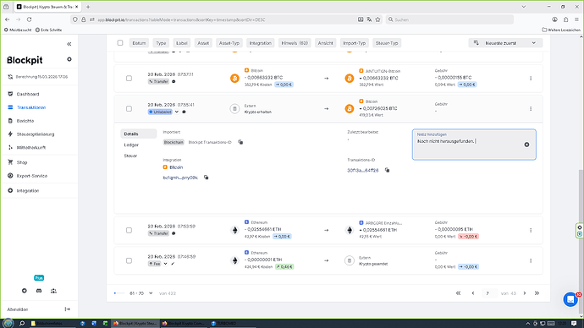Toggle the select-all transactions checkbox
This screenshot has height=328, width=584.
(120, 43)
